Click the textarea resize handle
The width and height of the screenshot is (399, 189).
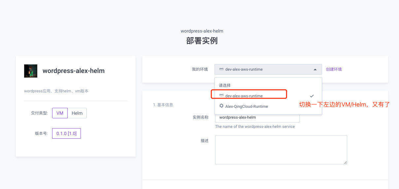345,162
